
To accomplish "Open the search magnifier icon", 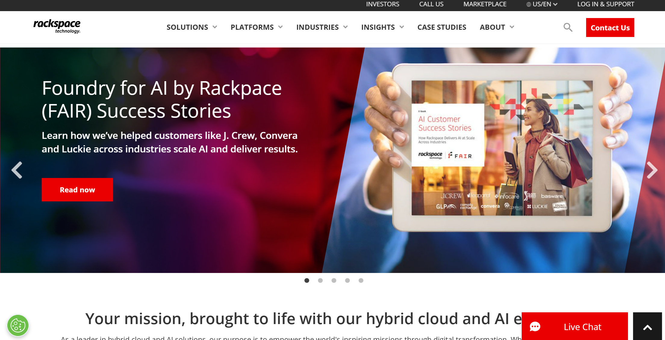I will pos(568,27).
